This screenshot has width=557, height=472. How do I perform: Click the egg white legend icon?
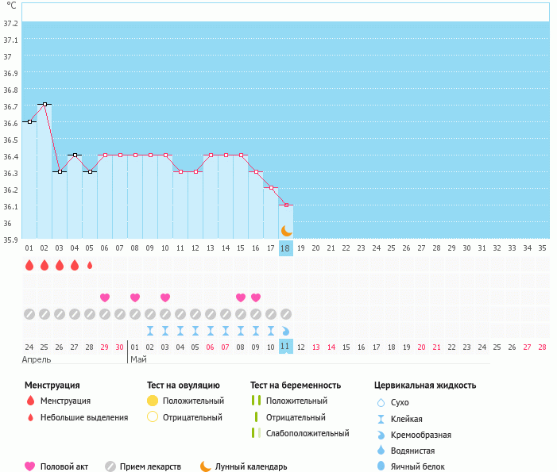[381, 466]
